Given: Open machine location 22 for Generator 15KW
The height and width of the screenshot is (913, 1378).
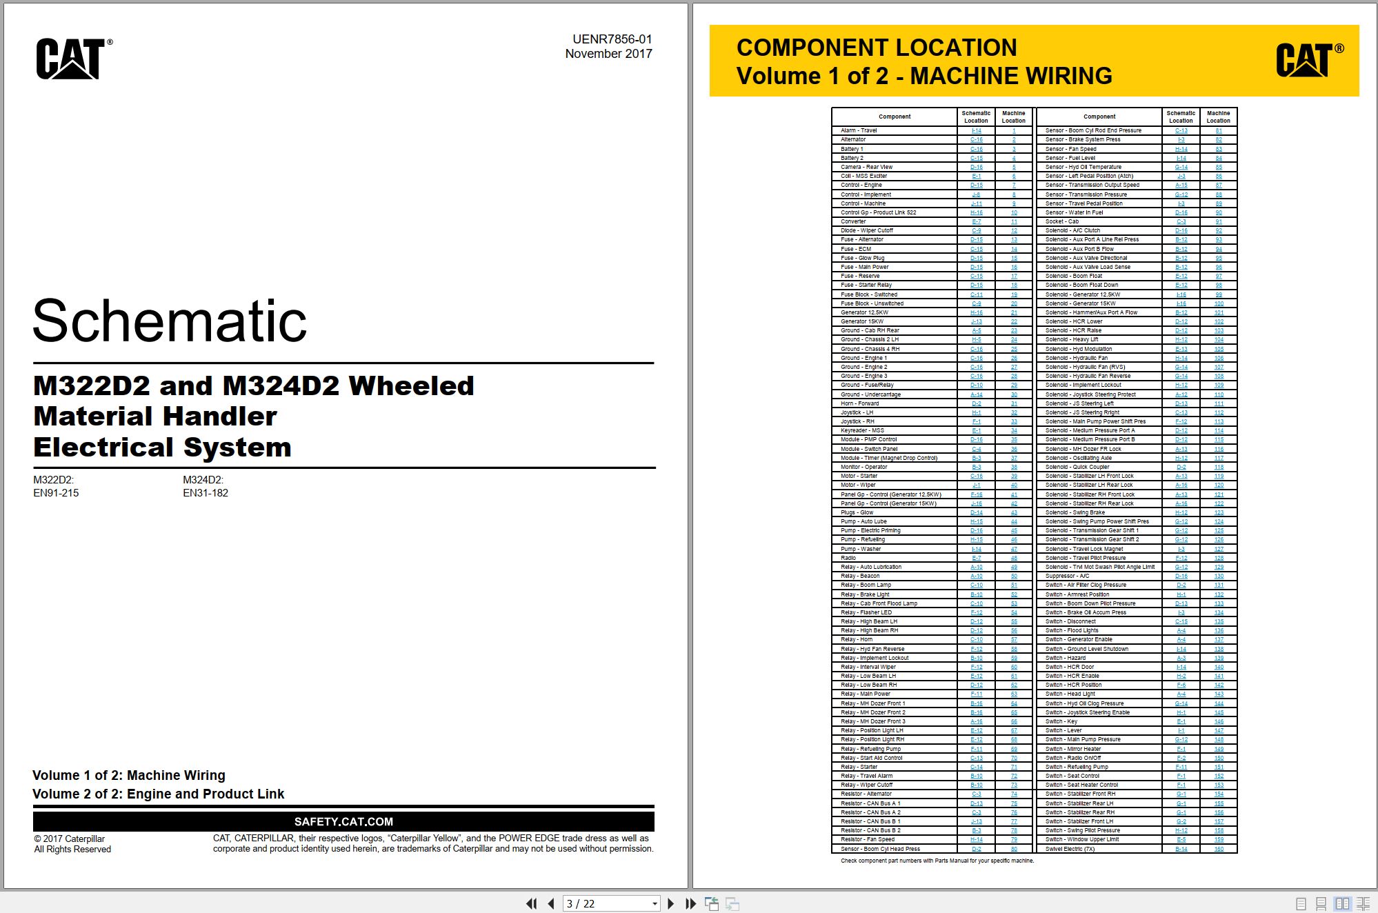Looking at the screenshot, I should pyautogui.click(x=1013, y=321).
